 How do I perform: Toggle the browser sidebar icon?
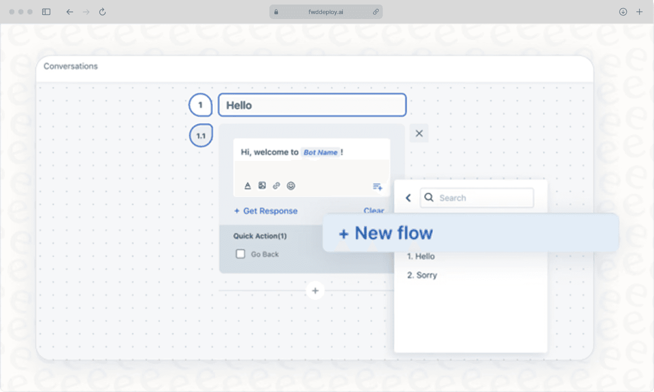tap(46, 12)
